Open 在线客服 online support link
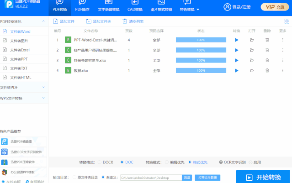 11,181
